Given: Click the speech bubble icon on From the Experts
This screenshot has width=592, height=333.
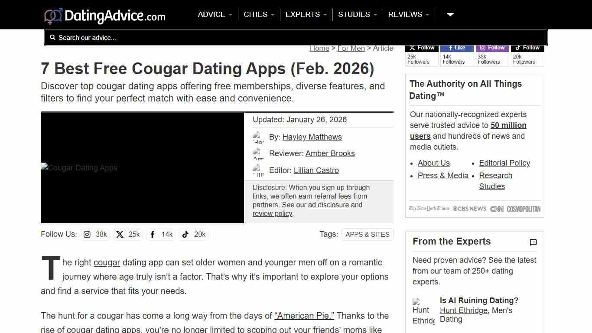Looking at the screenshot, I should [533, 242].
